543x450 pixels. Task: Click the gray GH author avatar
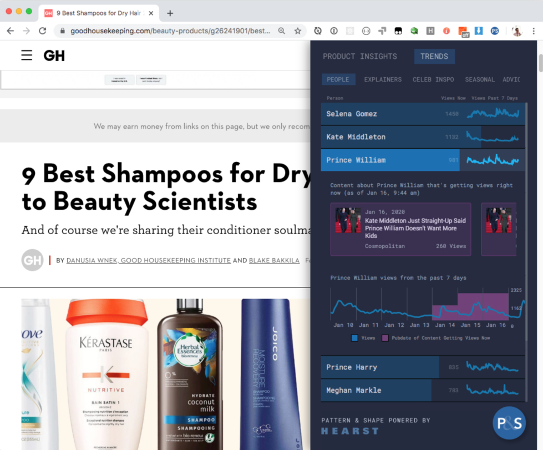point(32,260)
